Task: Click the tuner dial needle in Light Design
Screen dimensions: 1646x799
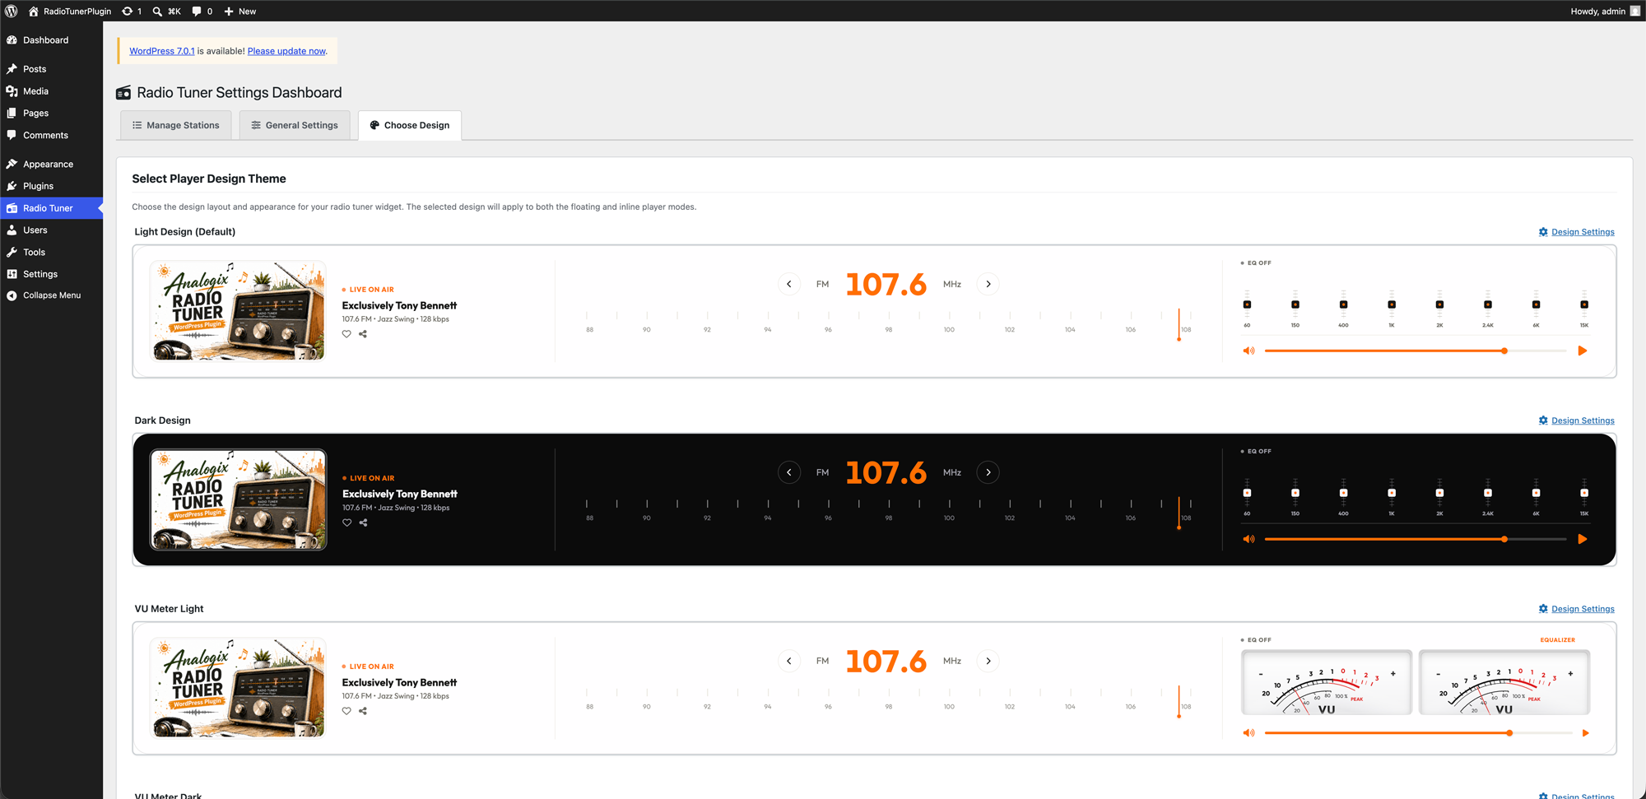Action: (x=1179, y=325)
